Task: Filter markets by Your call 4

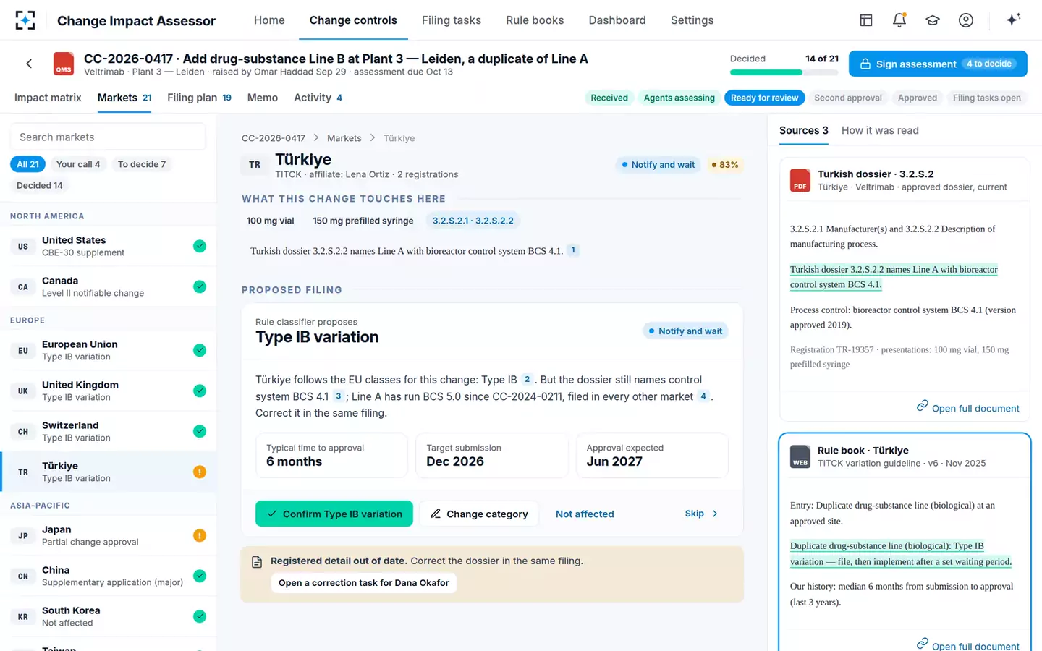Action: pyautogui.click(x=78, y=164)
